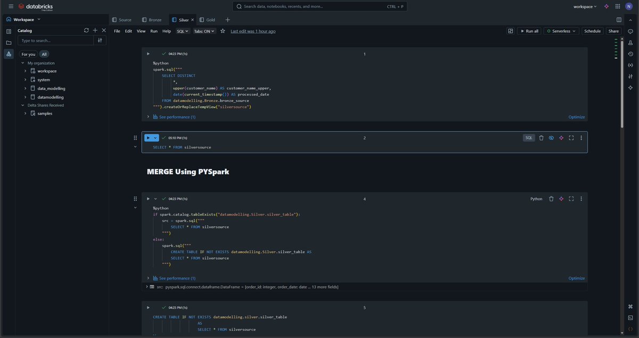Viewport: 639px width, 338px height.
Task: Expand the samples share node
Action: coord(25,113)
